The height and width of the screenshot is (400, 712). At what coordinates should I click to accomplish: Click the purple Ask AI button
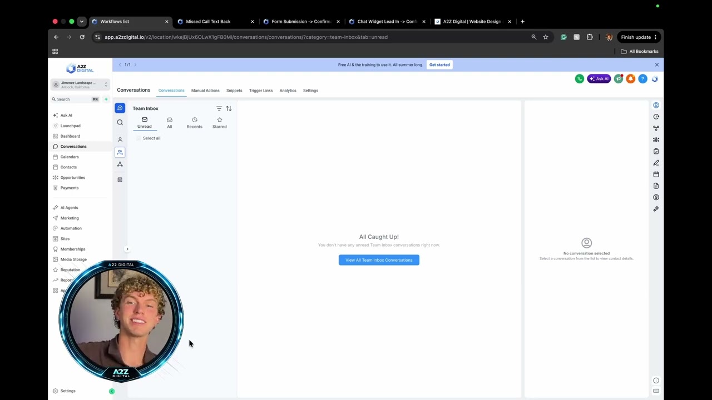point(599,79)
